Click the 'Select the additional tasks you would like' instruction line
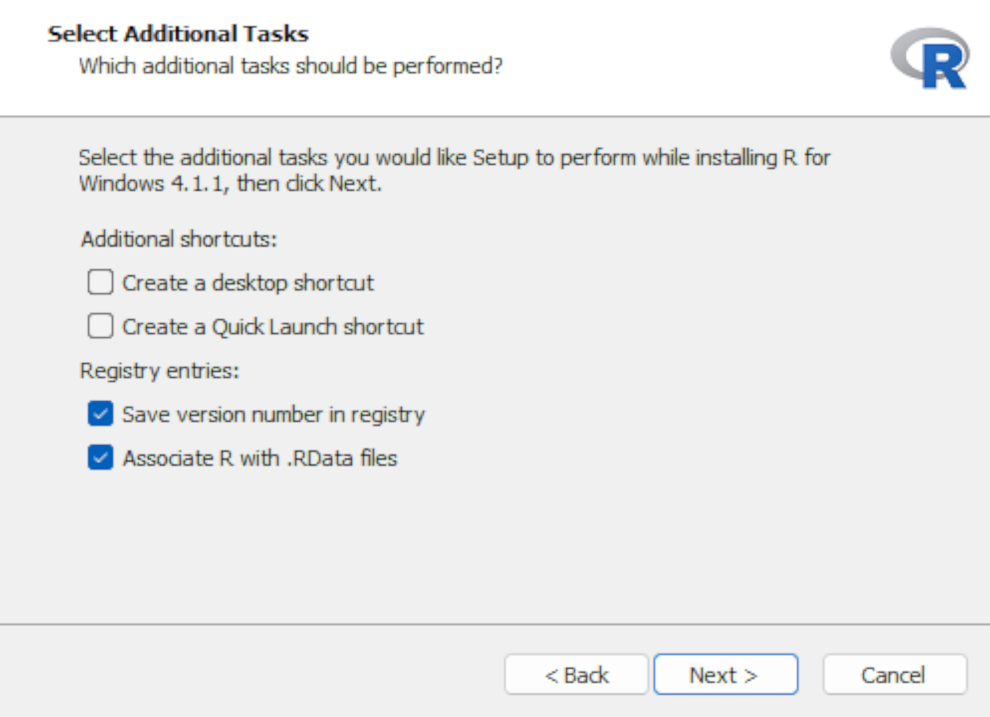Screen dimensions: 990x717 point(454,158)
